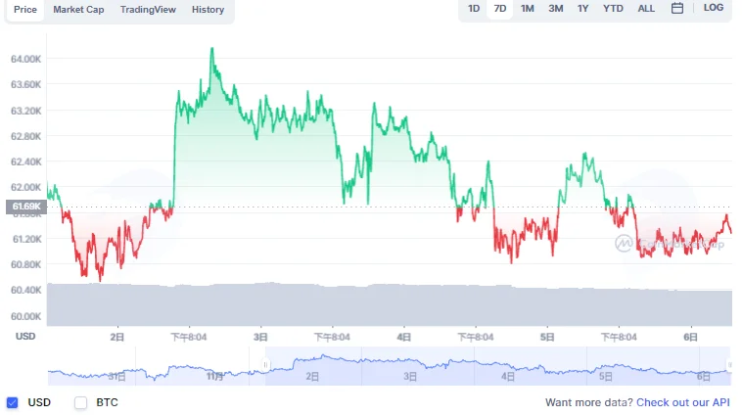The image size is (742, 415).
Task: Enable the BTC currency checkbox
Action: coord(81,402)
